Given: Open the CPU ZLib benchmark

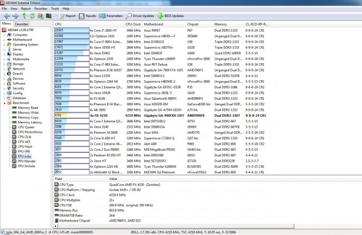Looking at the screenshot, I should tap(22, 137).
